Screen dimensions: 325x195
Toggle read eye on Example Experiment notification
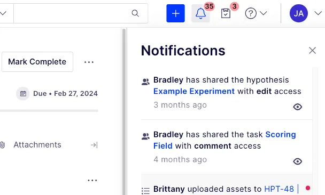[297, 107]
